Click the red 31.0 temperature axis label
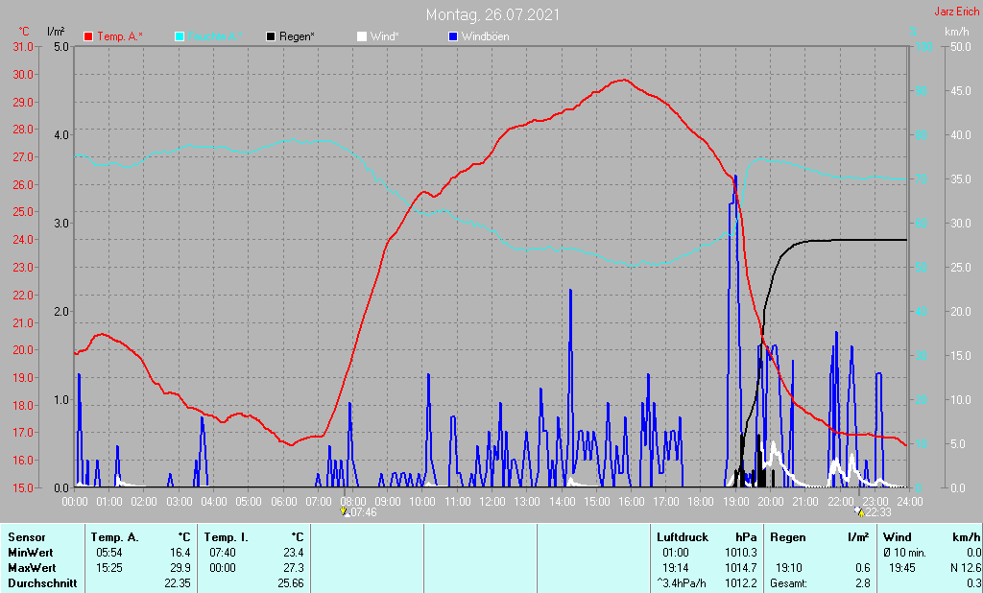The image size is (983, 593). [23, 47]
